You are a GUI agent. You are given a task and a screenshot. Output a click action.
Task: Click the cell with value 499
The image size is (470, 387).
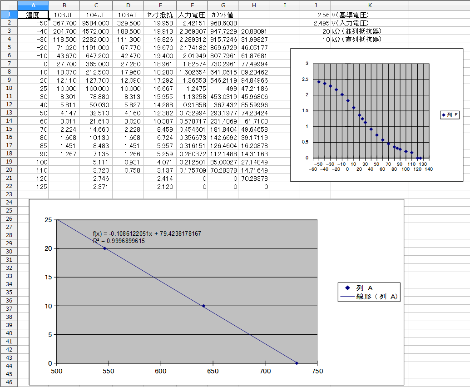(x=223, y=88)
